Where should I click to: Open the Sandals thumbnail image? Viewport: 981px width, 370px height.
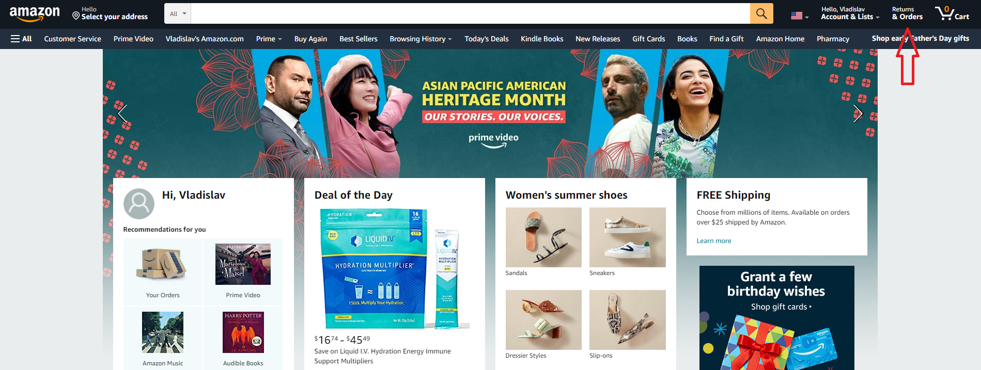coord(543,237)
